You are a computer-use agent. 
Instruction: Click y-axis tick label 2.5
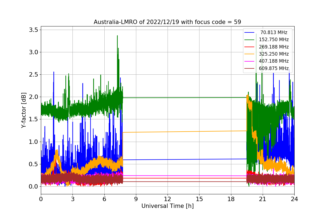pos(34,74)
